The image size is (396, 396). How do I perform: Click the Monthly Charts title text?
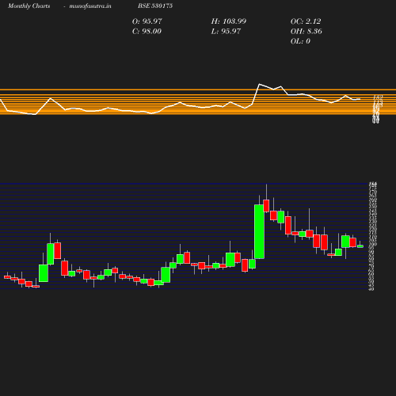29,6
